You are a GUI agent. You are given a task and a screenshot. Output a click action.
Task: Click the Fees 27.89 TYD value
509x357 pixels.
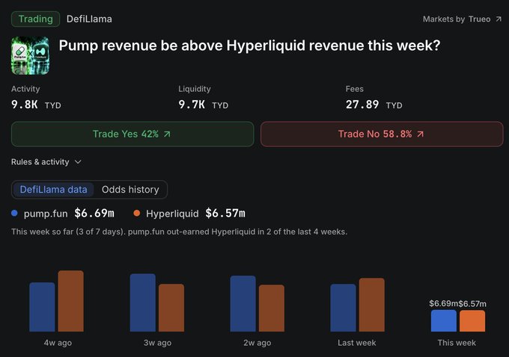coord(374,105)
